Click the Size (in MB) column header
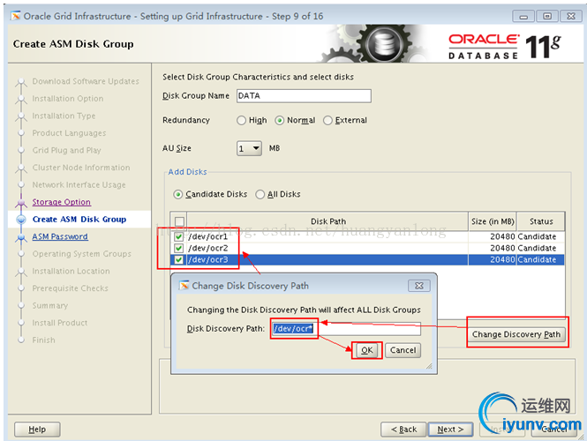This screenshot has height=441, width=587. (493, 221)
